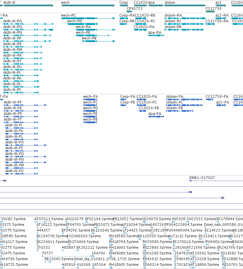
Task: Click cDNA entry EP02104.3prime
Action: (99, 219)
